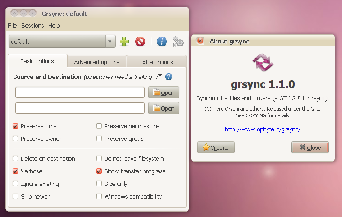This screenshot has height=217, width=342.
Task: Click the source path input field
Action: (80, 92)
